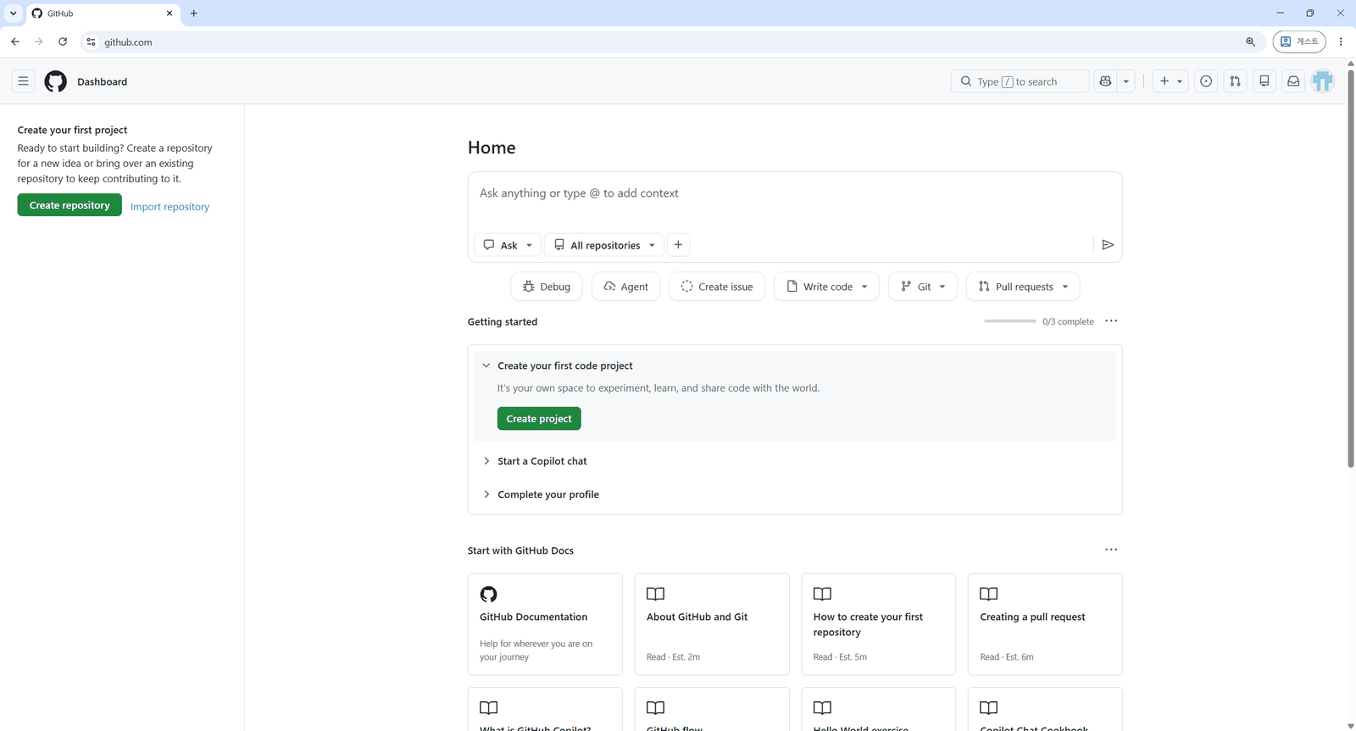Open the guest profile chip in Chrome
Image resolution: width=1356 pixels, height=731 pixels.
click(1299, 42)
